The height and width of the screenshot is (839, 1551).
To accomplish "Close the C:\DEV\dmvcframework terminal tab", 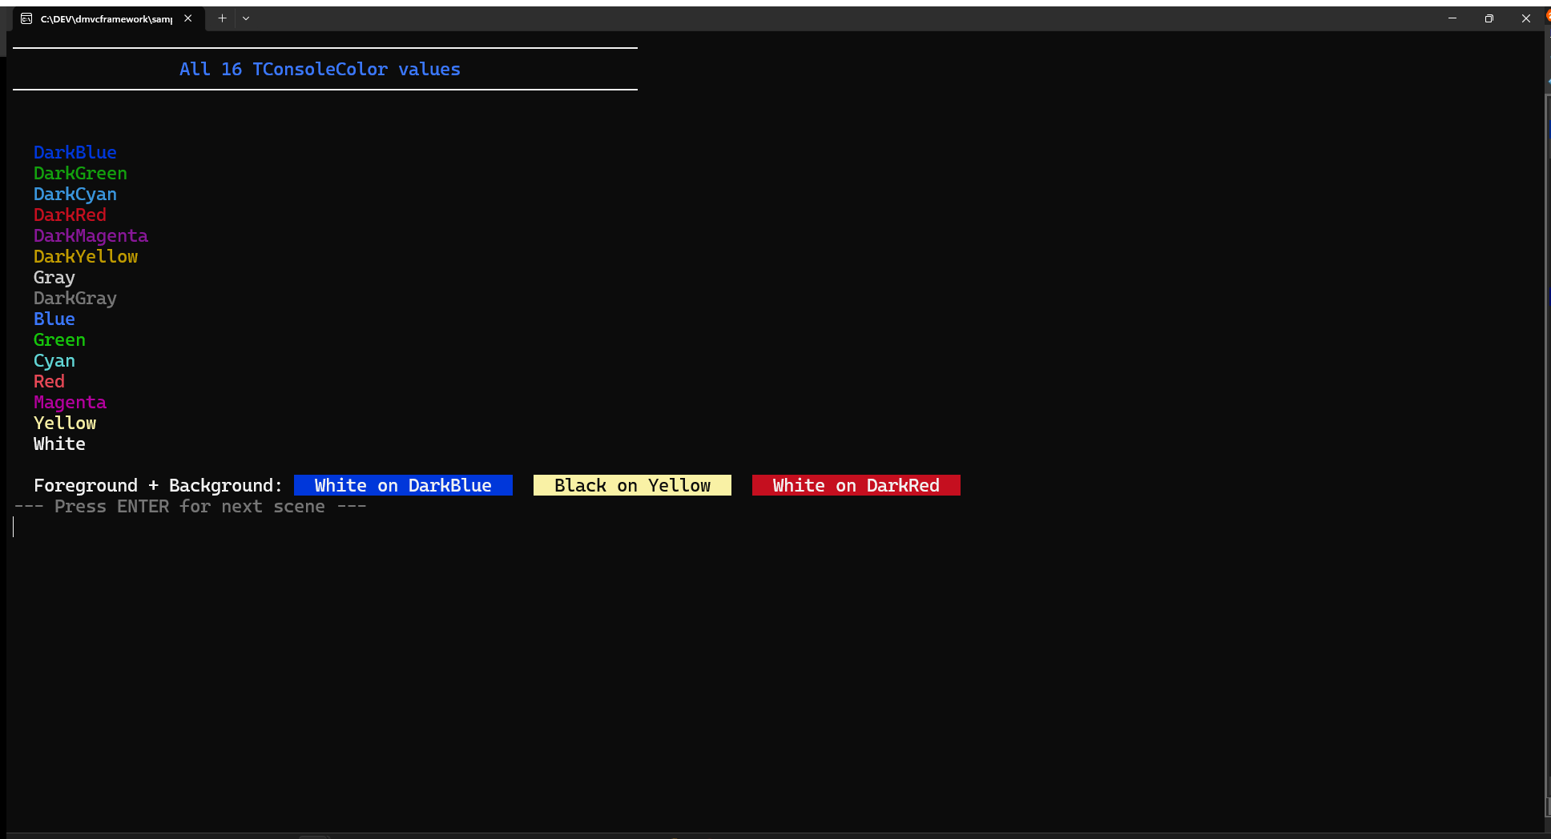I will click(x=188, y=18).
